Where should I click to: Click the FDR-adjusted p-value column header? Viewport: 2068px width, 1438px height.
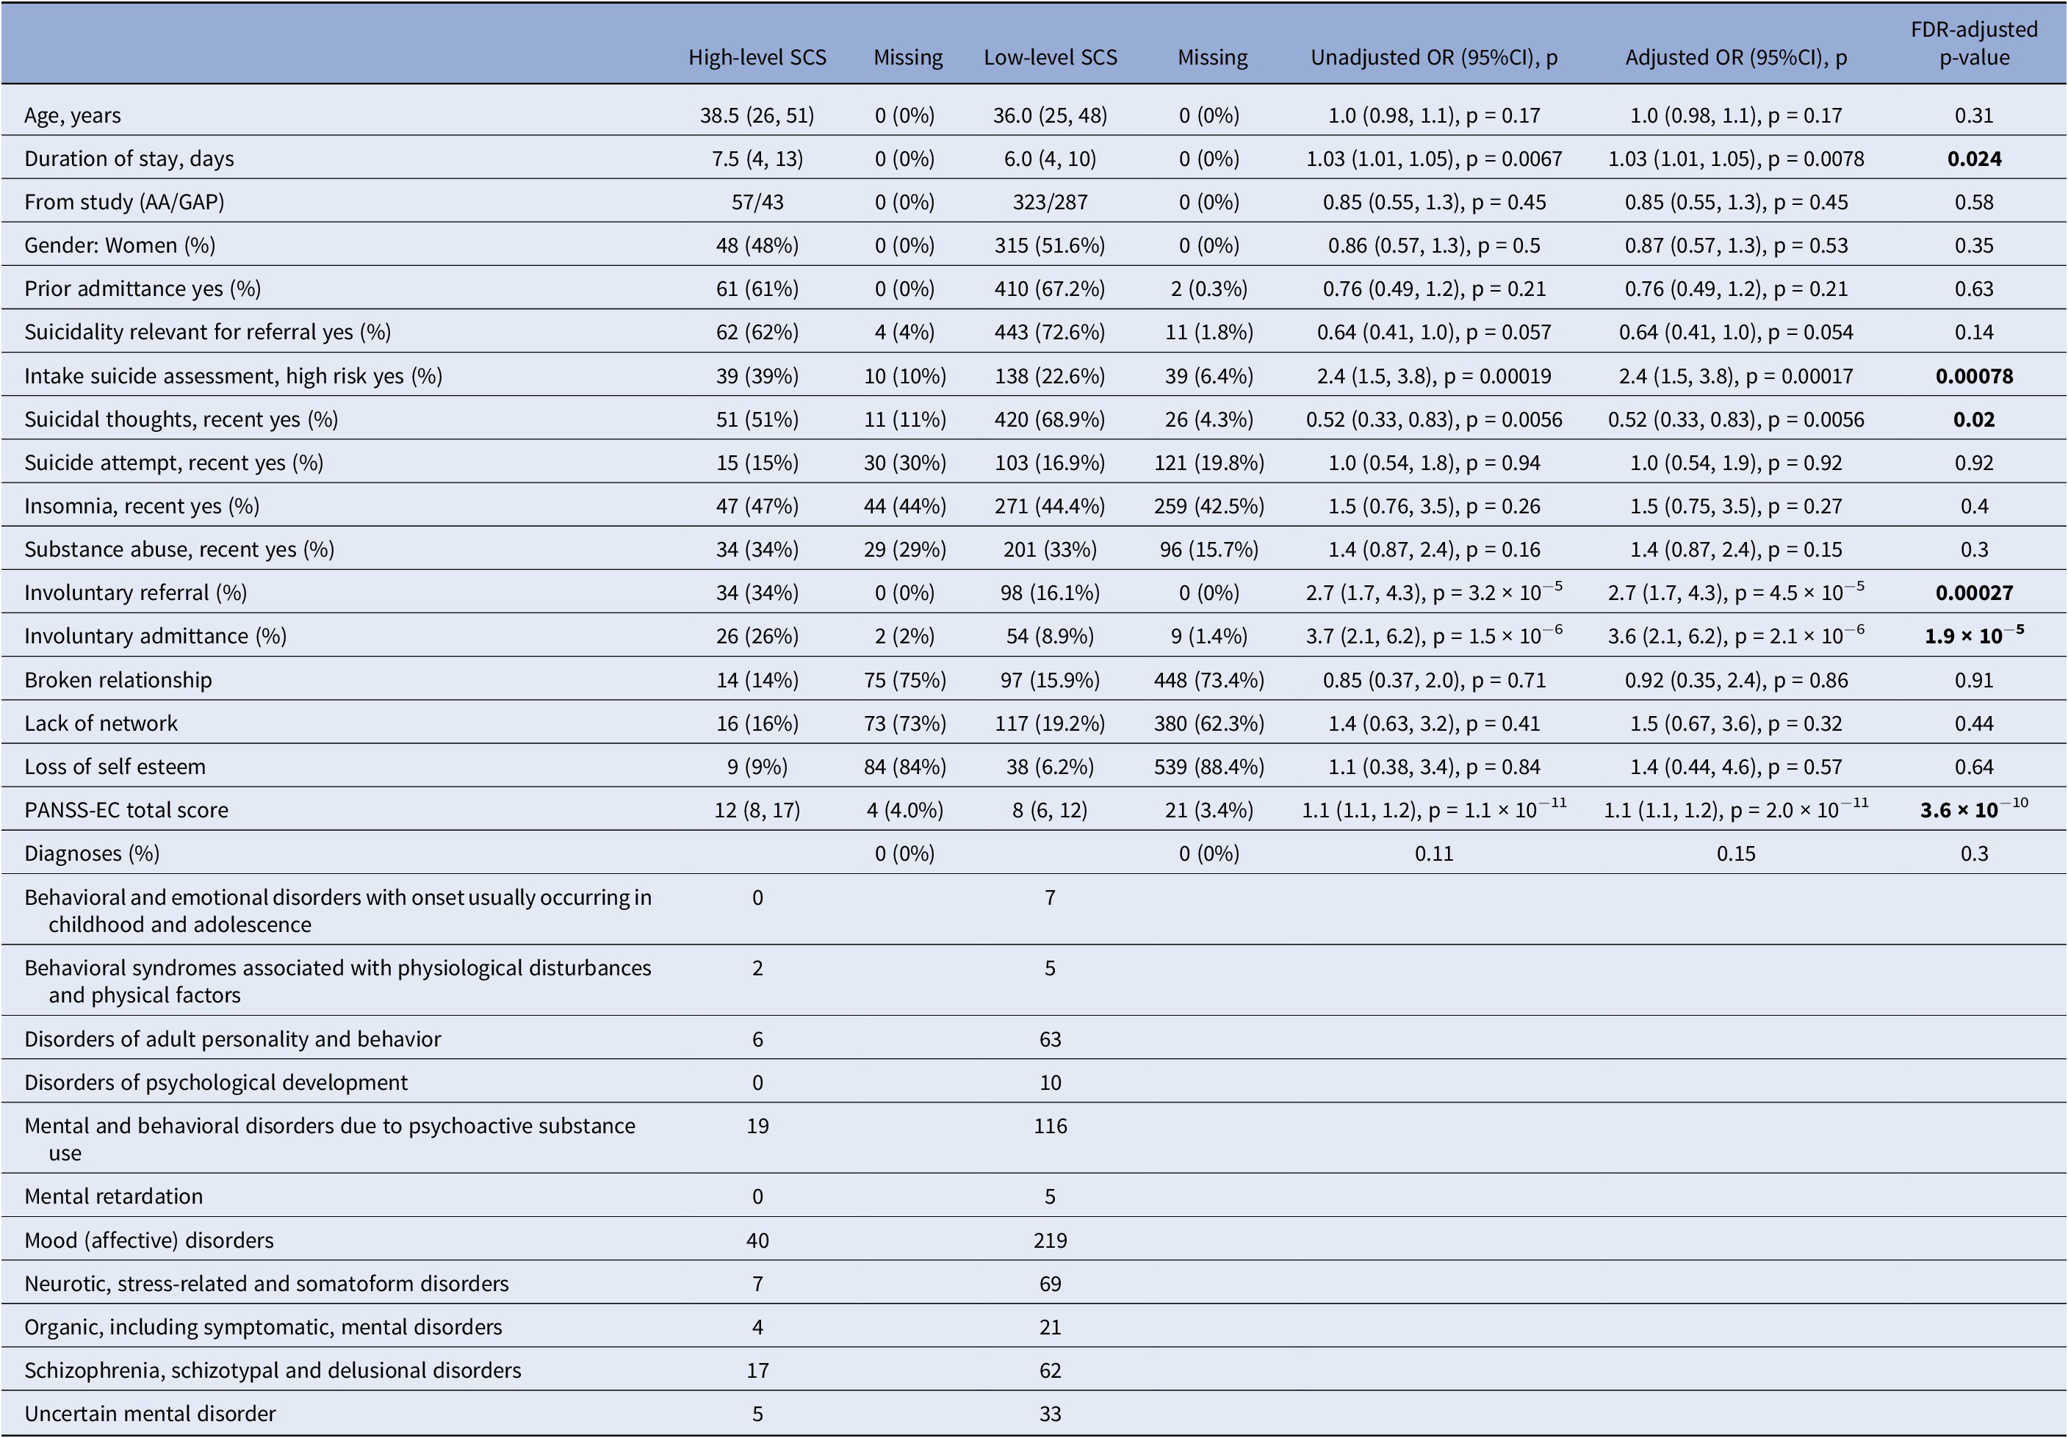tap(1973, 43)
